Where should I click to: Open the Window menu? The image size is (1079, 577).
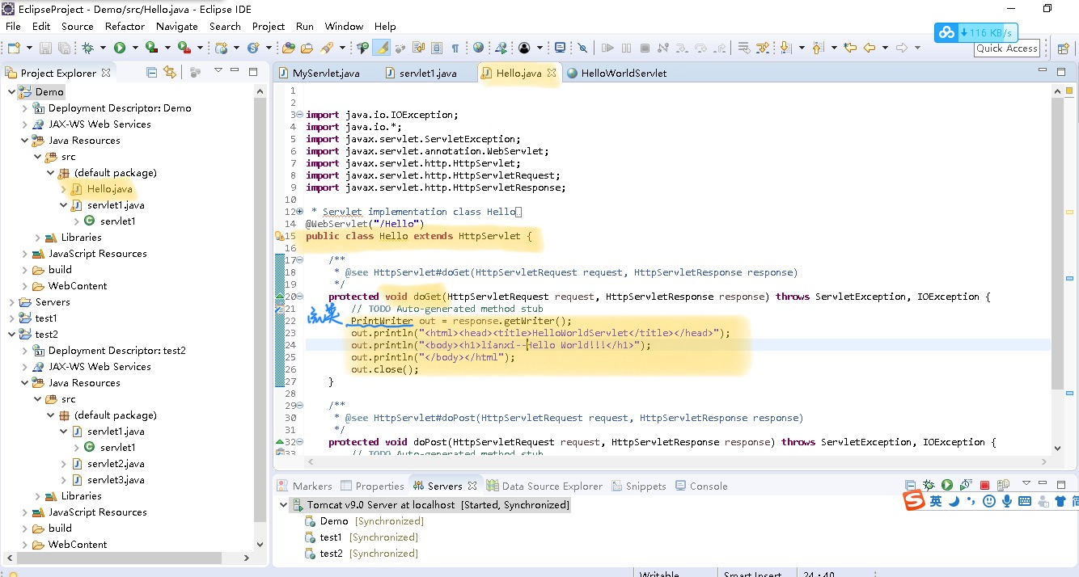[x=344, y=26]
